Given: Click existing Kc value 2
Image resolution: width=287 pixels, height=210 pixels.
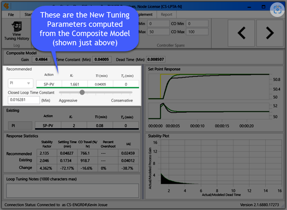Looking at the screenshot, I should coord(74,125).
